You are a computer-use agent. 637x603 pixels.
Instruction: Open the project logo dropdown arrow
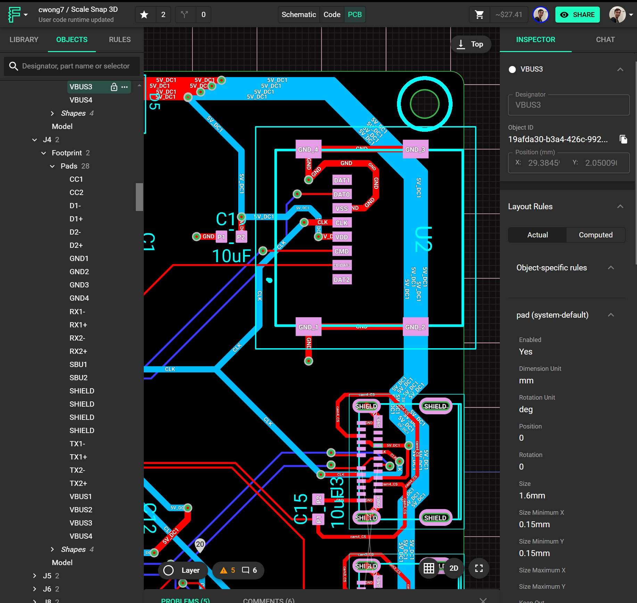(26, 15)
